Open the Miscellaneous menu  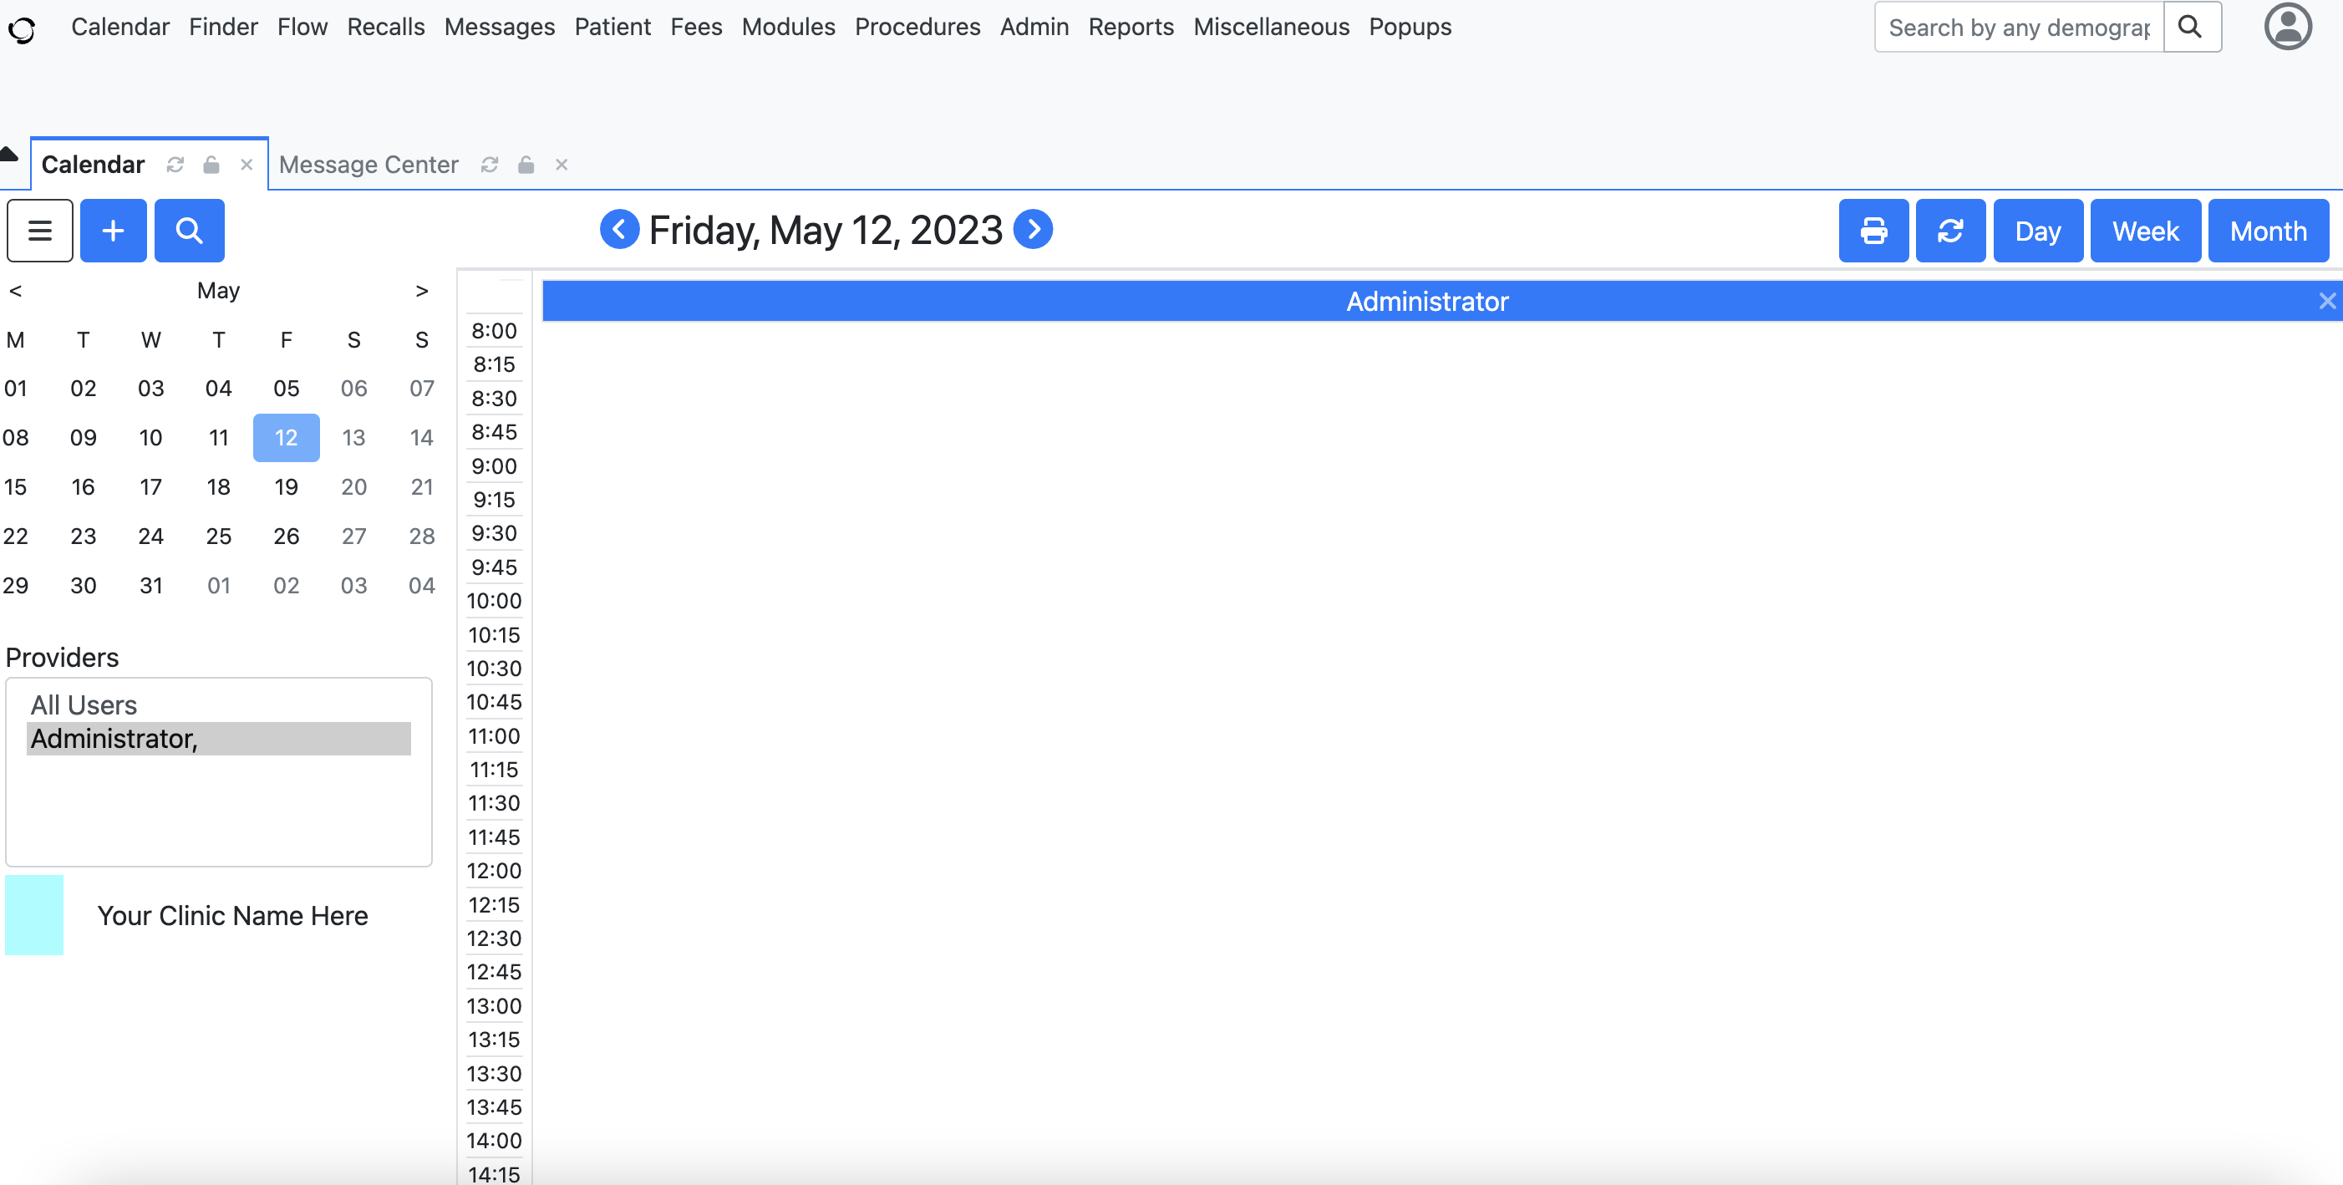coord(1269,26)
